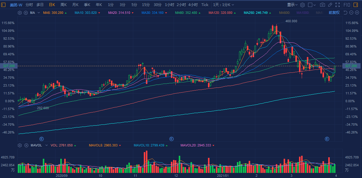Enter fullscreen chart mode
Image resolution: width=362 pixels, height=178 pixels.
(x=338, y=5)
